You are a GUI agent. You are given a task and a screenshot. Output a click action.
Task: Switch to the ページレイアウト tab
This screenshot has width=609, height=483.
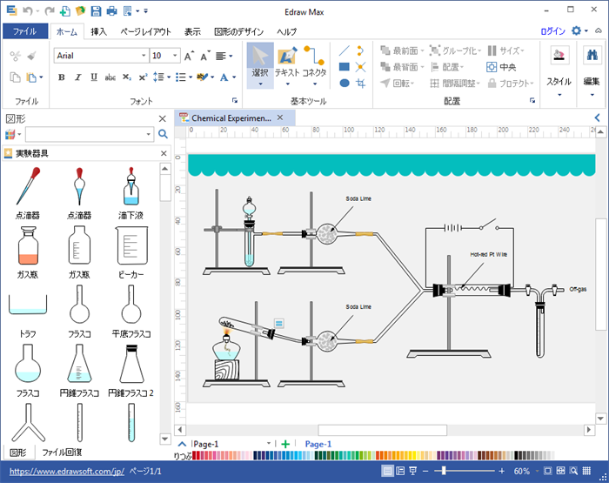tap(145, 31)
